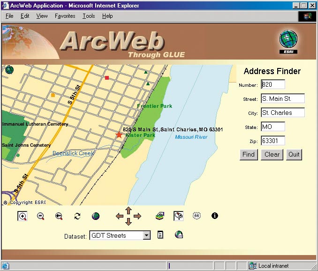Click the ESRI globe logo
This screenshot has height=271, width=318.
[x=288, y=42]
